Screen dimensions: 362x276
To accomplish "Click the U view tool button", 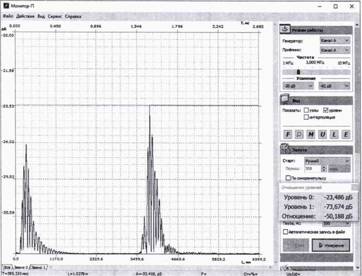I will pyautogui.click(x=323, y=134).
